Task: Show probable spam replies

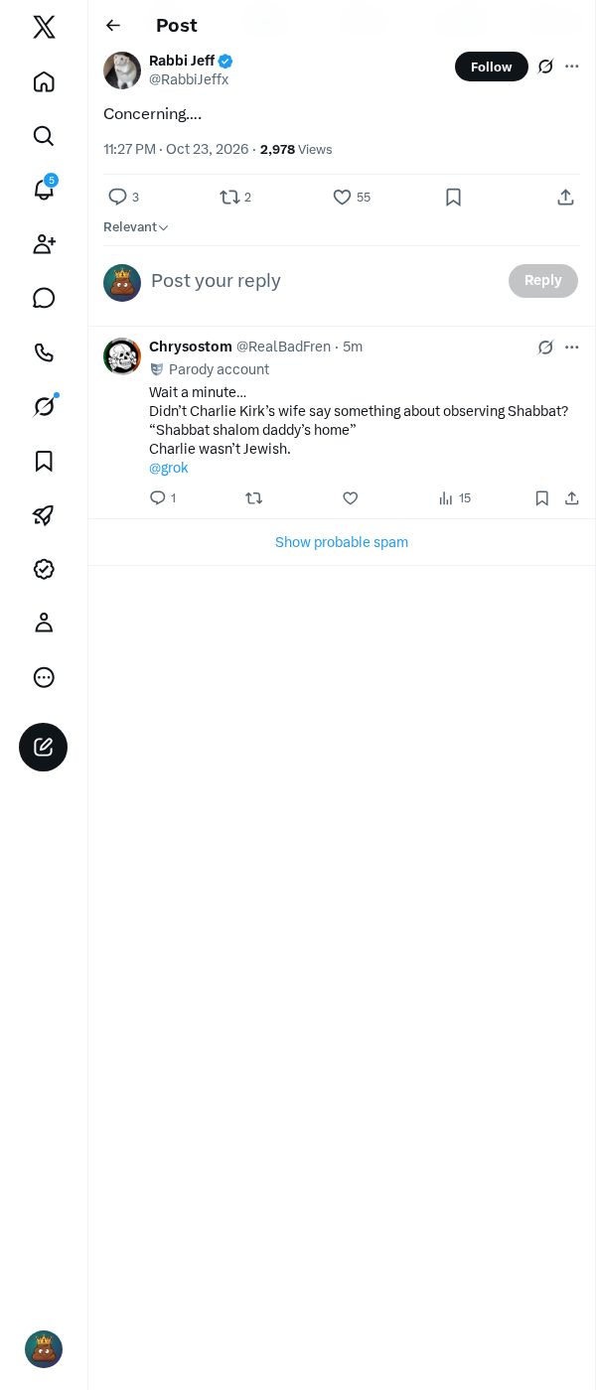Action: (x=342, y=542)
